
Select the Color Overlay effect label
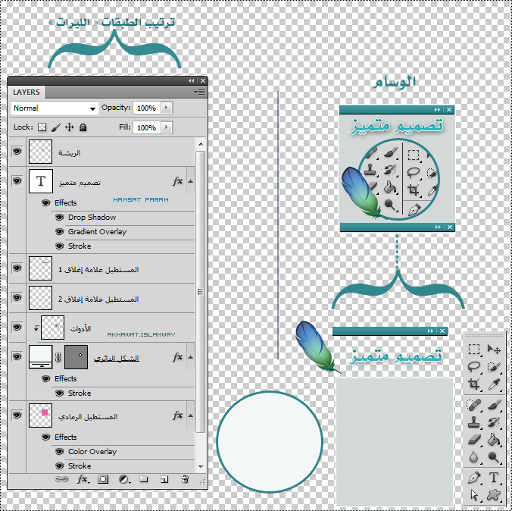click(x=92, y=452)
